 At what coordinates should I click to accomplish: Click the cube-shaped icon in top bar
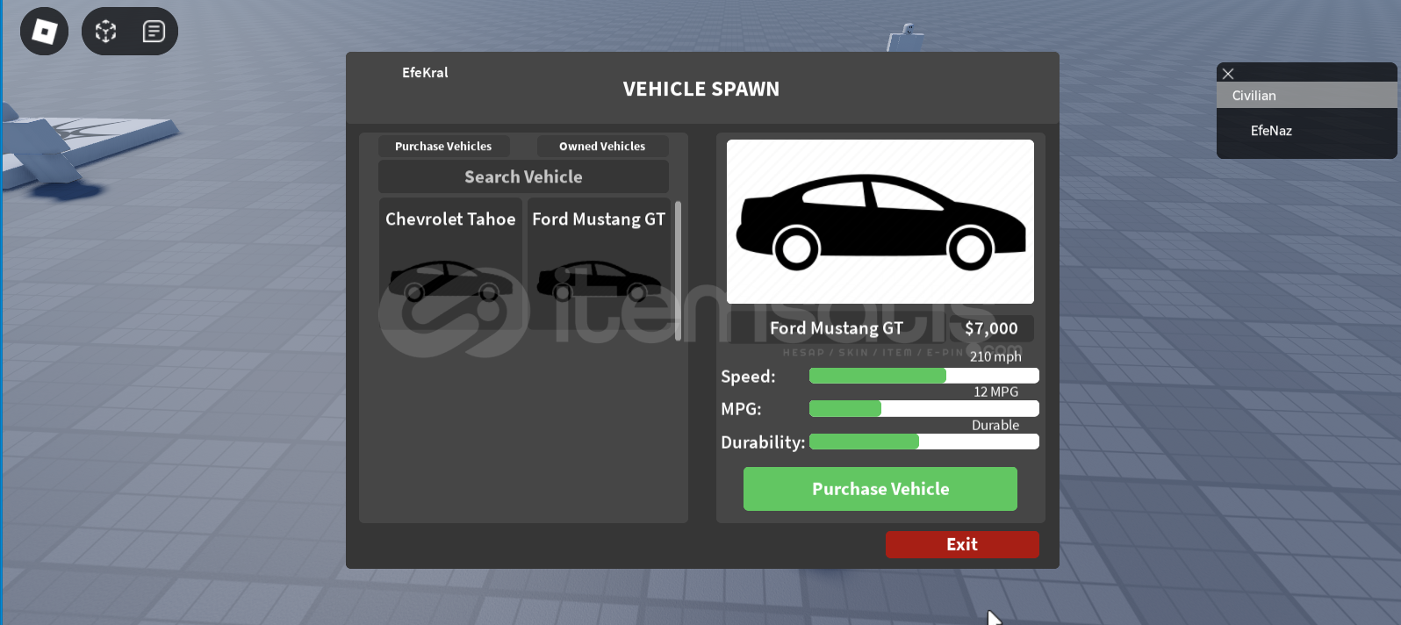coord(106,32)
